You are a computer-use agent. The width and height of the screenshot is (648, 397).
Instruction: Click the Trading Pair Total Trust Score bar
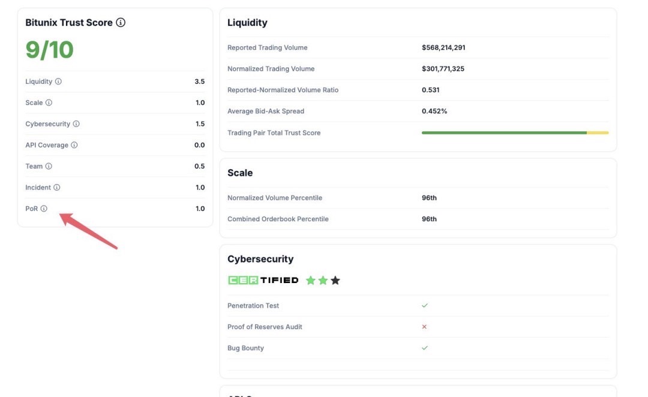coord(515,133)
